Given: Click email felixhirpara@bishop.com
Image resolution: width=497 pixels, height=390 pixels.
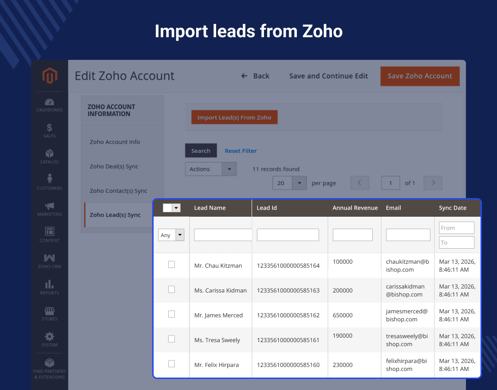Looking at the screenshot, I should [406, 365].
